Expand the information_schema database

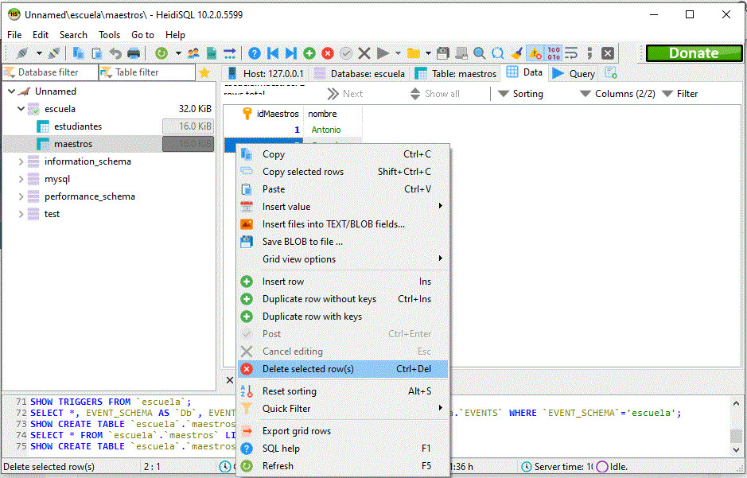(21, 162)
